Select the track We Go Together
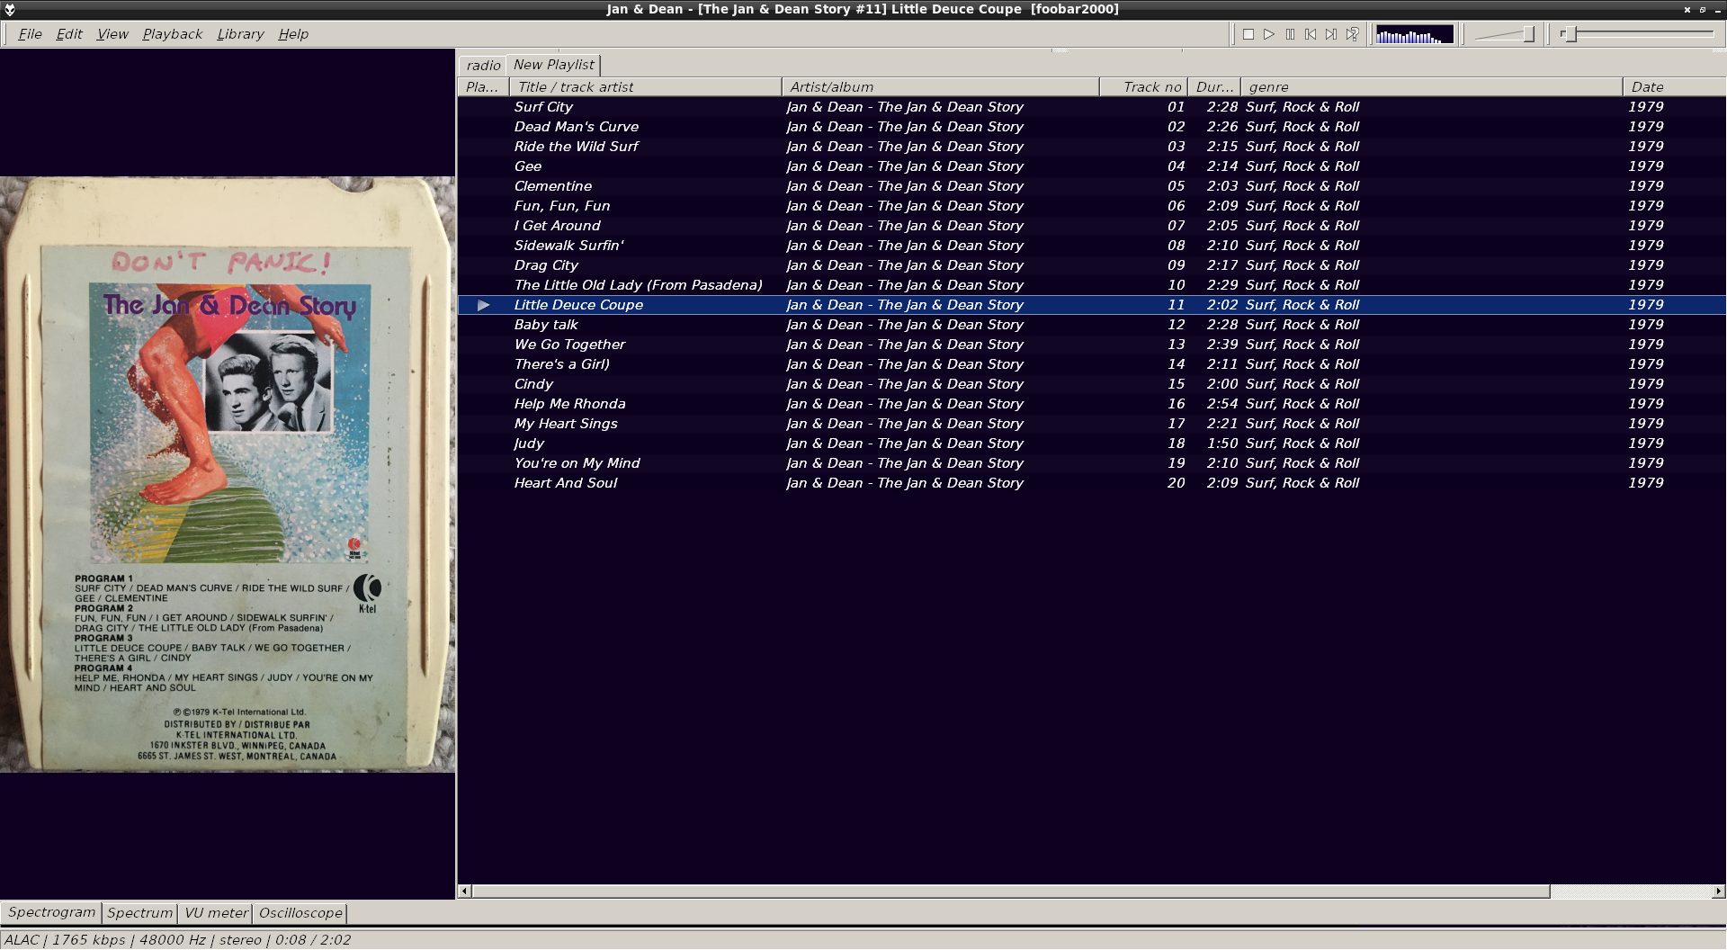The width and height of the screenshot is (1727, 950). click(x=1091, y=345)
